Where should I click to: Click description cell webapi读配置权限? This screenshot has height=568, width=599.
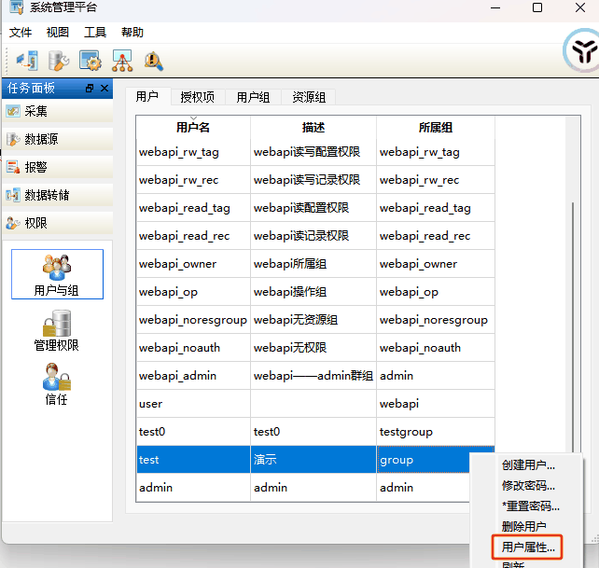pos(313,208)
